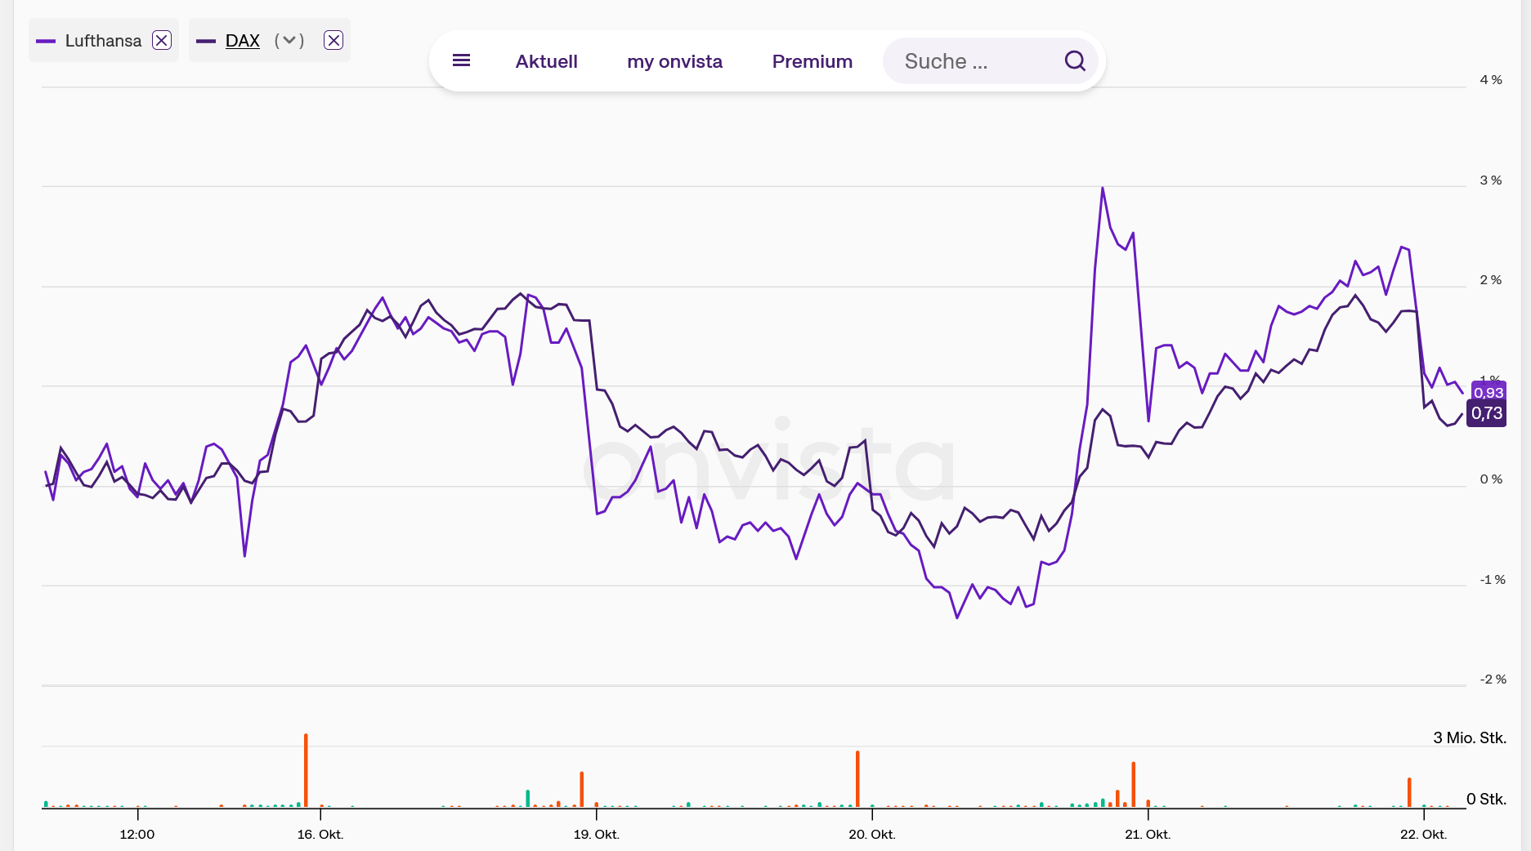The image size is (1531, 851).
Task: Click the -2 % axis label
Action: click(1493, 679)
